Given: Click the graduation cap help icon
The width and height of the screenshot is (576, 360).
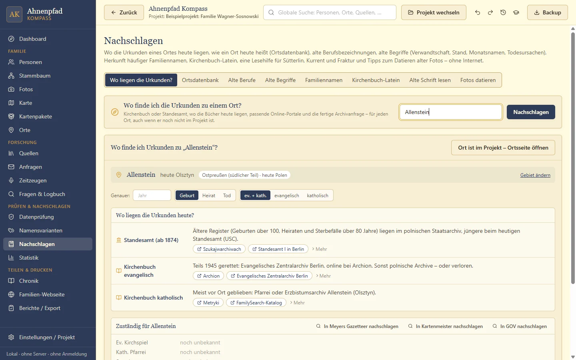Looking at the screenshot, I should click(x=516, y=12).
